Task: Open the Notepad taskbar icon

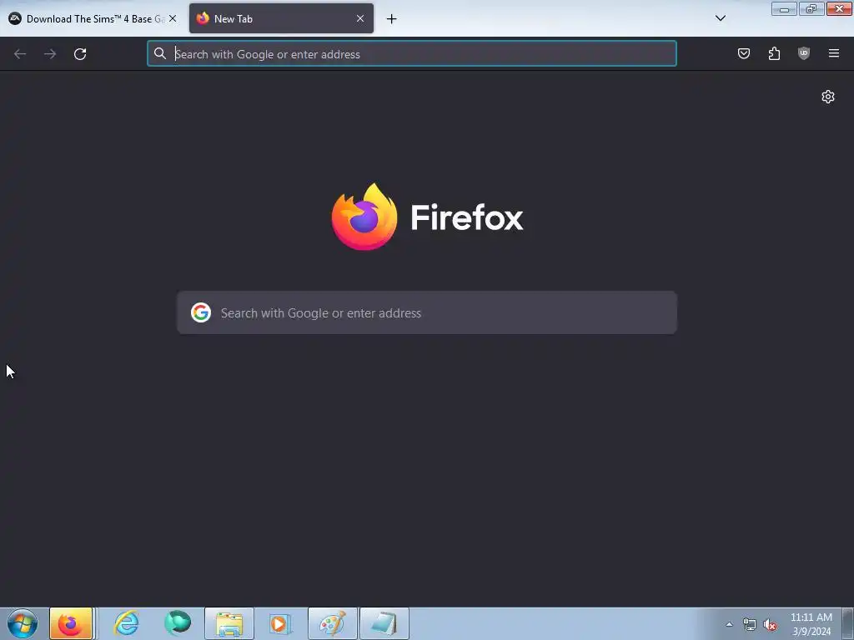Action: (384, 623)
